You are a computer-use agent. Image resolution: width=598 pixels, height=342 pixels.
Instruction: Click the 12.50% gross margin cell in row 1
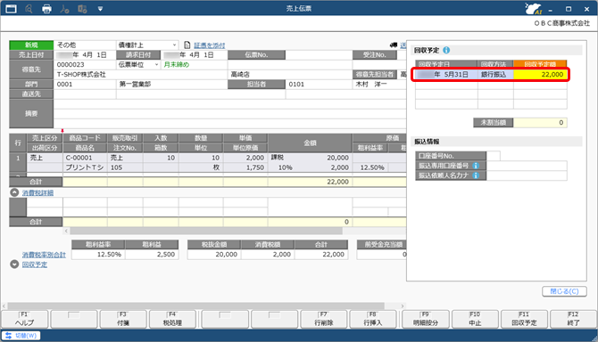click(370, 167)
